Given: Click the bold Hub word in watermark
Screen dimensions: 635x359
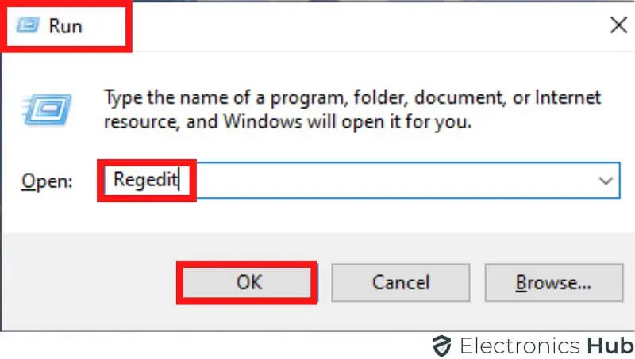Looking at the screenshot, I should (x=610, y=346).
